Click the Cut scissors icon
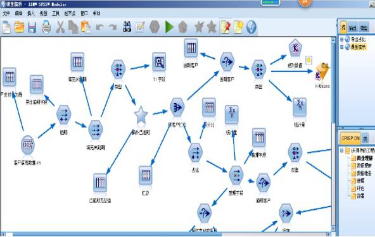This screenshot has width=375, height=237. point(60,27)
